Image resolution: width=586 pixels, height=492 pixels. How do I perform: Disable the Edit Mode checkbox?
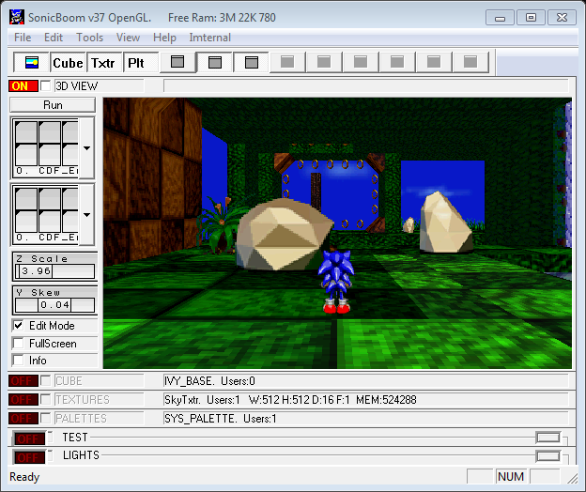click(19, 326)
